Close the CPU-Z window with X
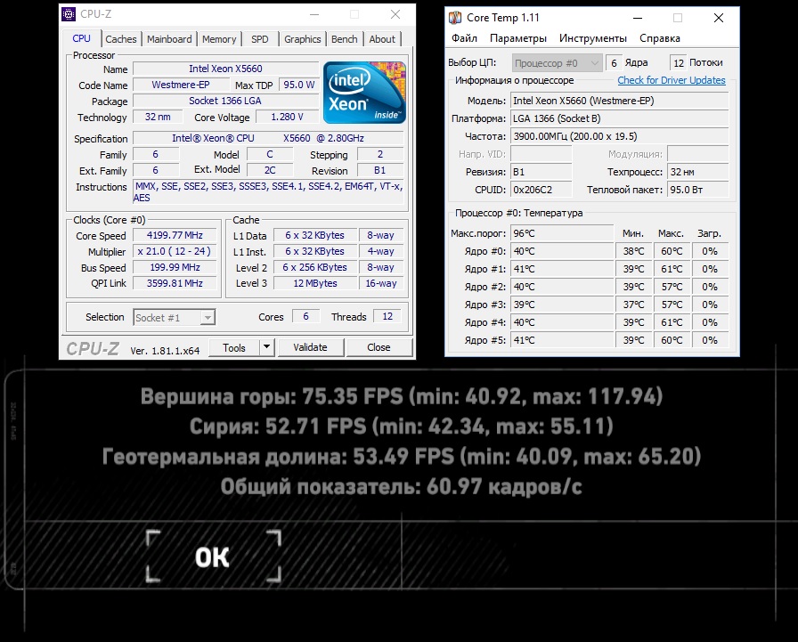The height and width of the screenshot is (642, 798). click(395, 15)
